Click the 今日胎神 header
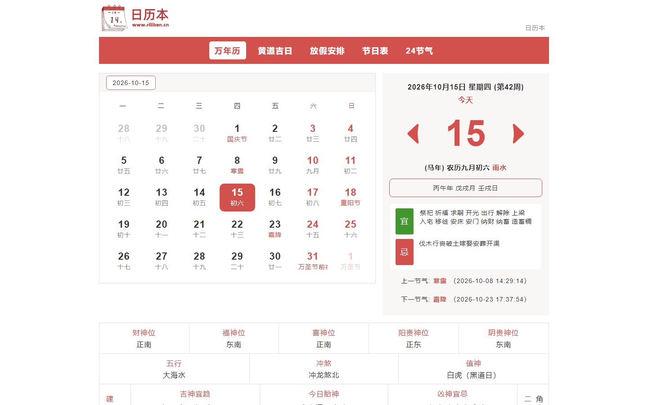Image resolution: width=648 pixels, height=405 pixels. coord(324,394)
